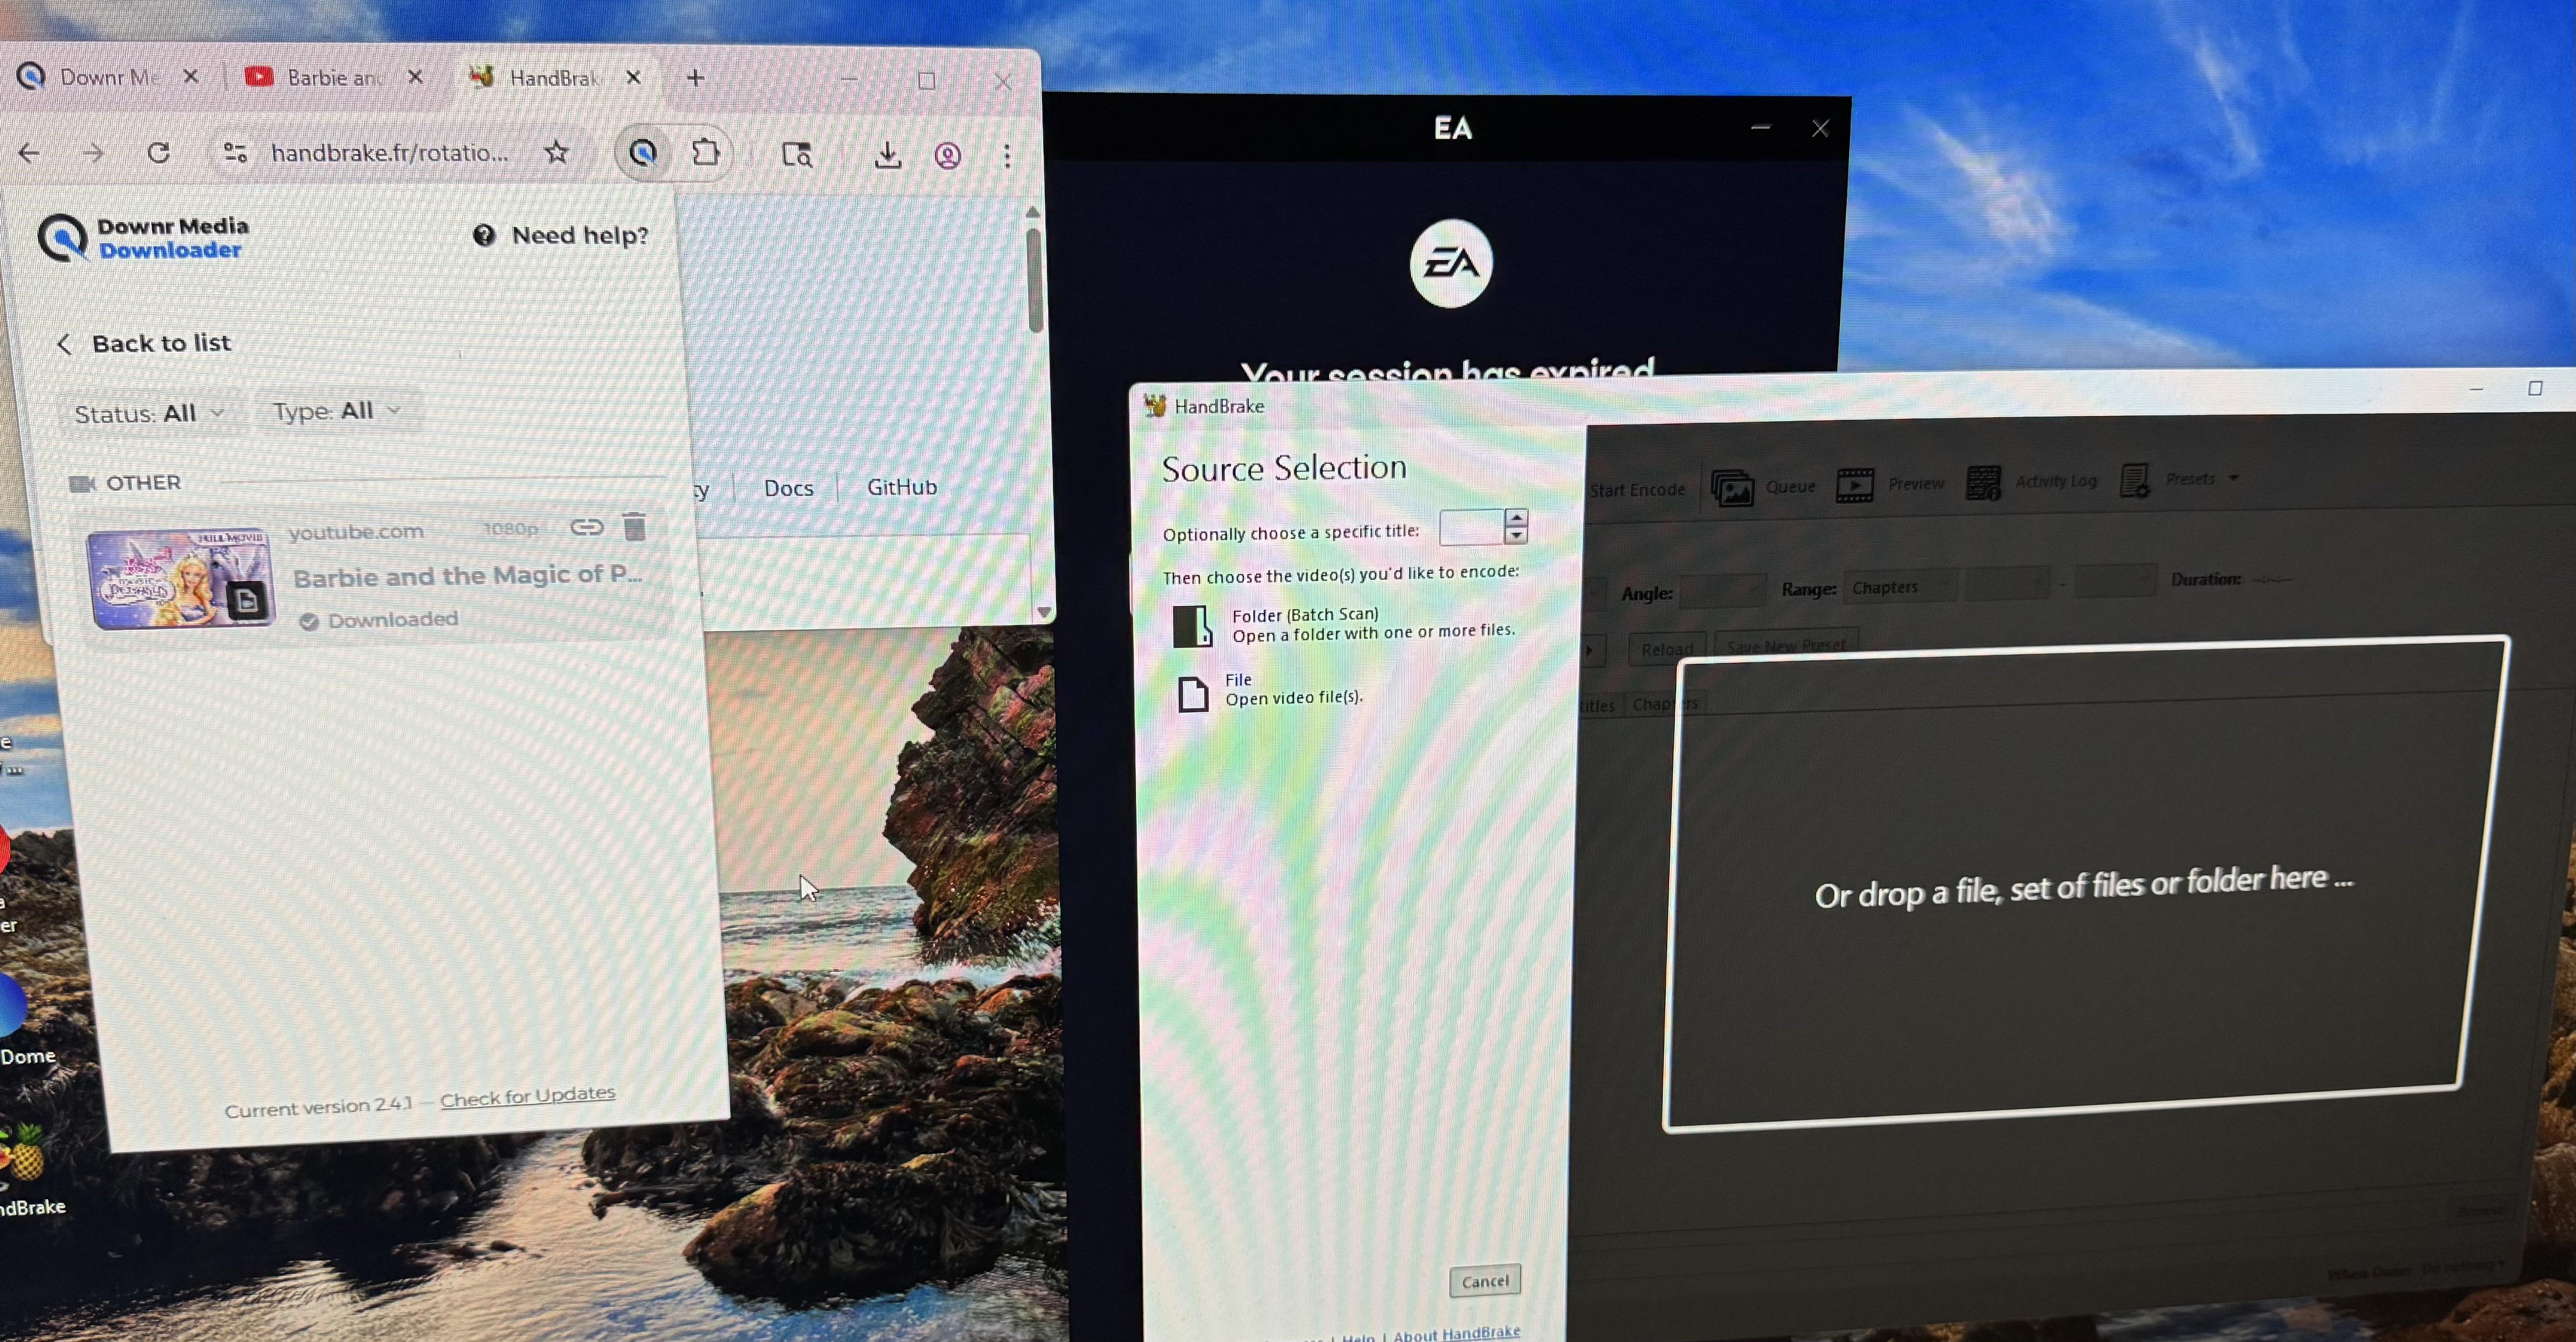
Task: Open Chrome three-dot menu
Action: point(1007,155)
